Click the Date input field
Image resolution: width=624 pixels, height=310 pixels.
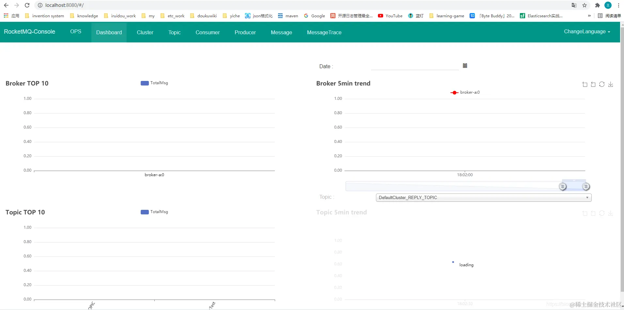click(x=415, y=66)
